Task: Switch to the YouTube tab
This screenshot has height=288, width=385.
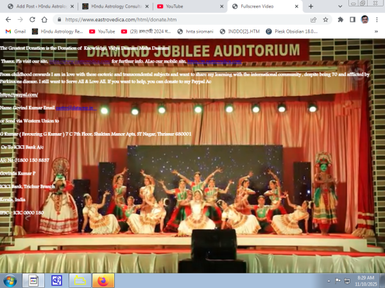Action: pos(183,5)
